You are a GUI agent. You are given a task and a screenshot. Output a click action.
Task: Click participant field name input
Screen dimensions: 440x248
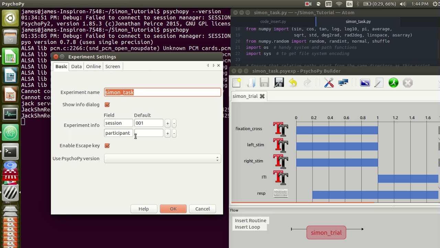[118, 133]
